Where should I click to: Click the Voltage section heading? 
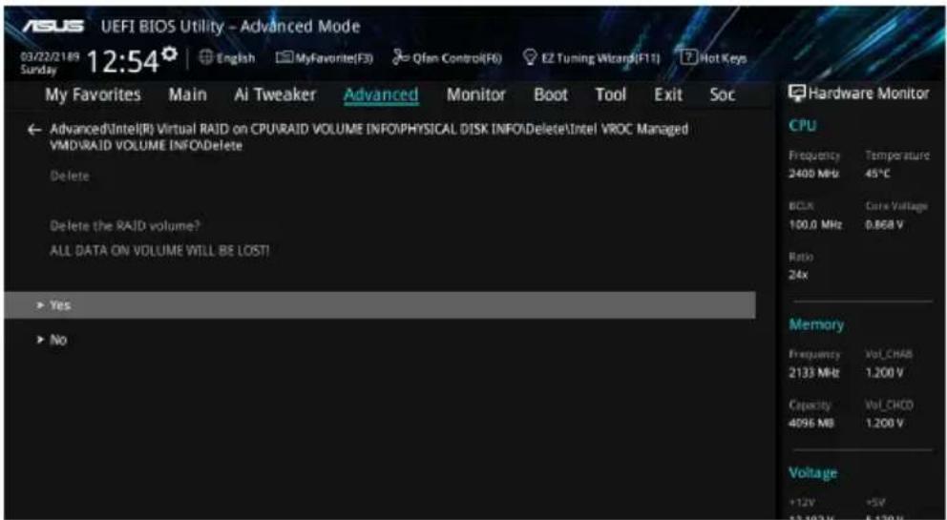click(x=813, y=473)
